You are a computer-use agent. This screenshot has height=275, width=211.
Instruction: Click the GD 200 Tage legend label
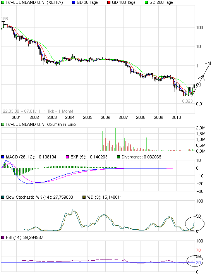pyautogui.click(x=161, y=2)
